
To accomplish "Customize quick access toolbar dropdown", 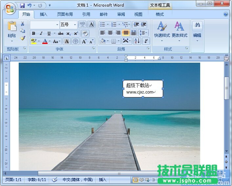I will [x=50, y=6].
